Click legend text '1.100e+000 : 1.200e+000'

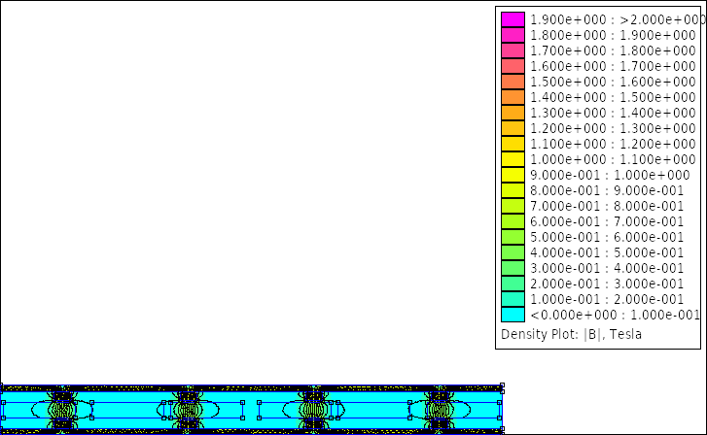[613, 144]
